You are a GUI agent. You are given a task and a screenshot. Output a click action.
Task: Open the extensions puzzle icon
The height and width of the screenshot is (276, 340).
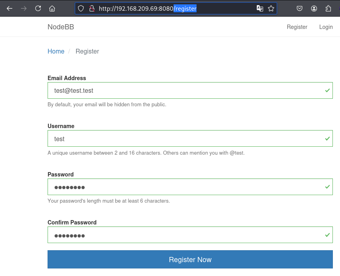328,8
